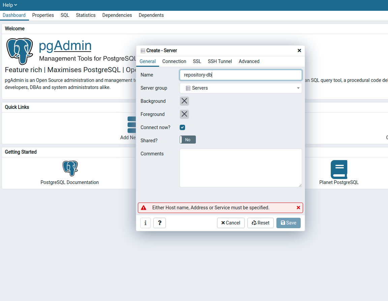Viewport: 388px width, 301px height.
Task: Click the Add New Server stack icon
Action: tap(132, 125)
